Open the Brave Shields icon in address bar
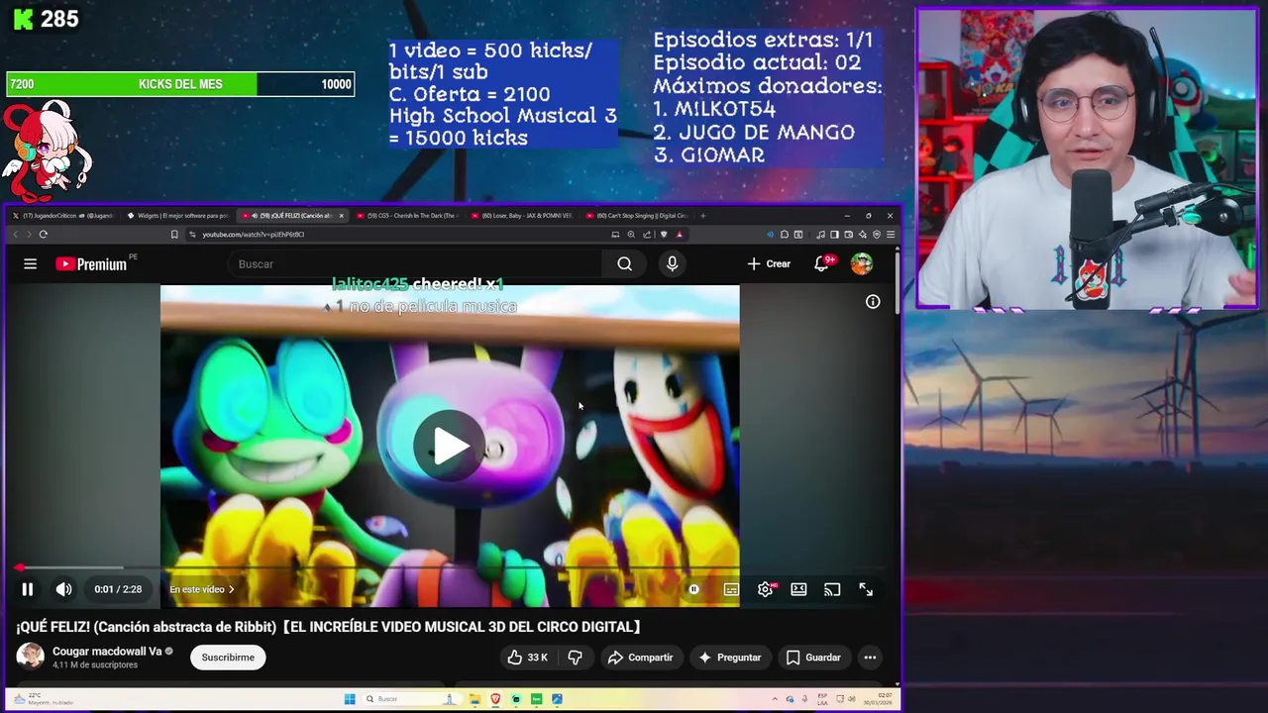The image size is (1268, 713). tap(664, 235)
